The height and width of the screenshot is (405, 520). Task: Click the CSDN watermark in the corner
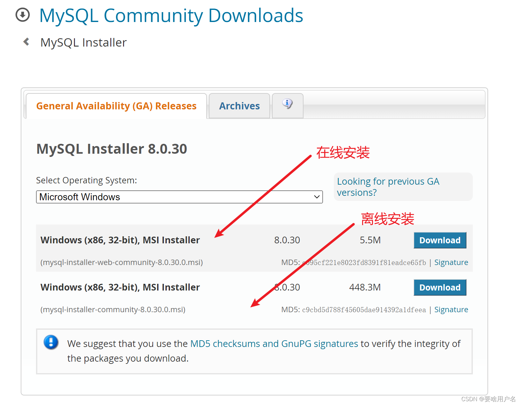[488, 399]
